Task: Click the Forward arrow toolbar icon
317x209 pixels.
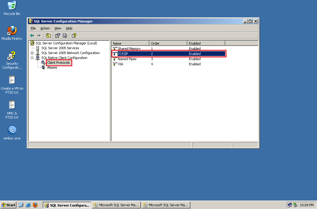Action: click(39, 36)
